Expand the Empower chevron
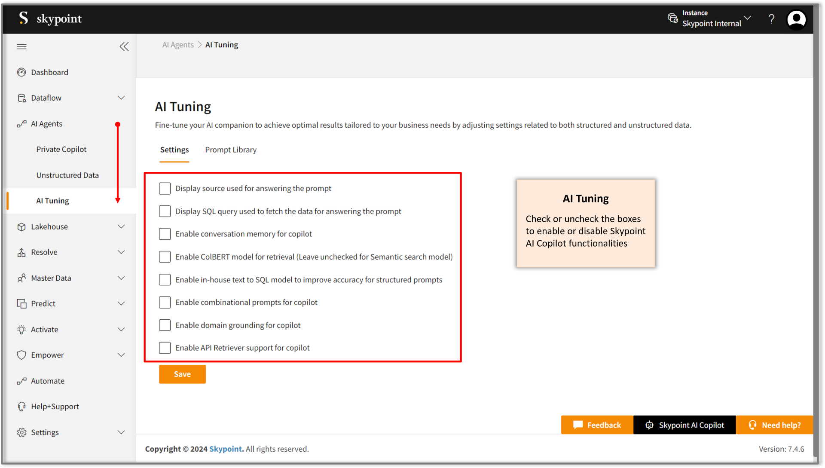Viewport: 825px width, 468px height. [x=121, y=355]
